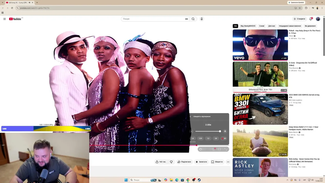The height and width of the screenshot is (183, 325).
Task: Select the Нещодавні завантаження filter chip
Action: pyautogui.click(x=290, y=26)
